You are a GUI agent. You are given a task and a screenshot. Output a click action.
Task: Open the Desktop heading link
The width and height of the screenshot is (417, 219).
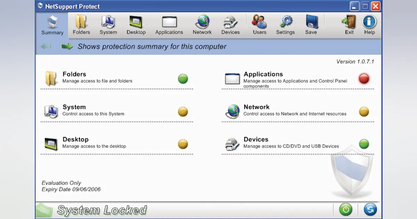[x=75, y=139]
